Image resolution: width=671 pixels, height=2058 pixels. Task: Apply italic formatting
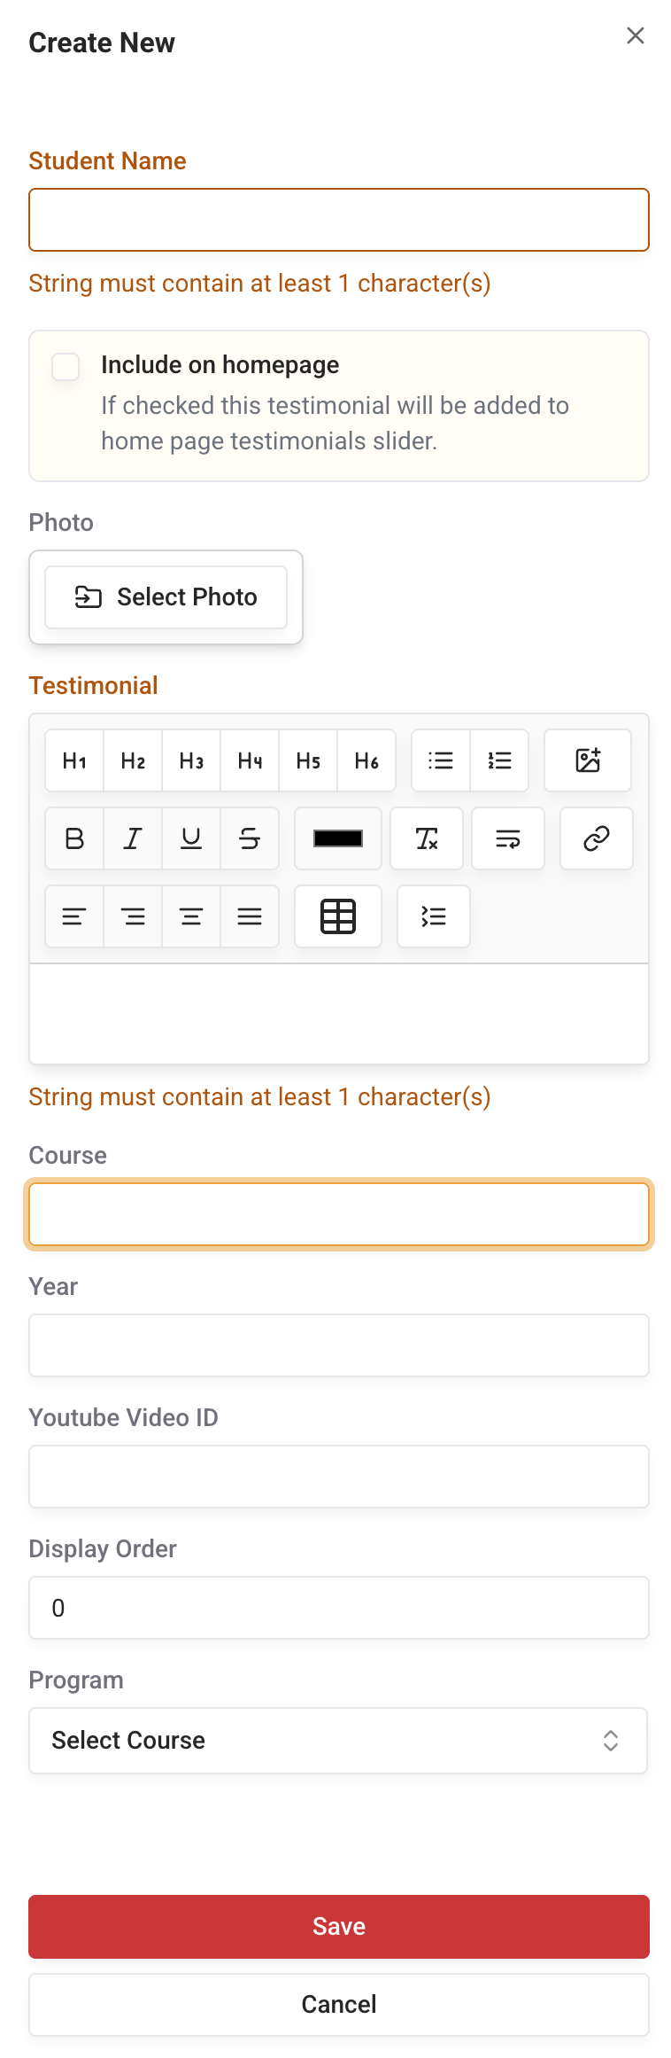click(133, 838)
